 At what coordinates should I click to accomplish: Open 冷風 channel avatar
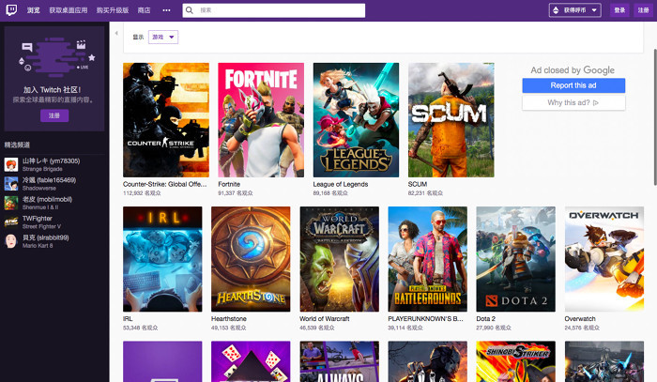tap(11, 183)
